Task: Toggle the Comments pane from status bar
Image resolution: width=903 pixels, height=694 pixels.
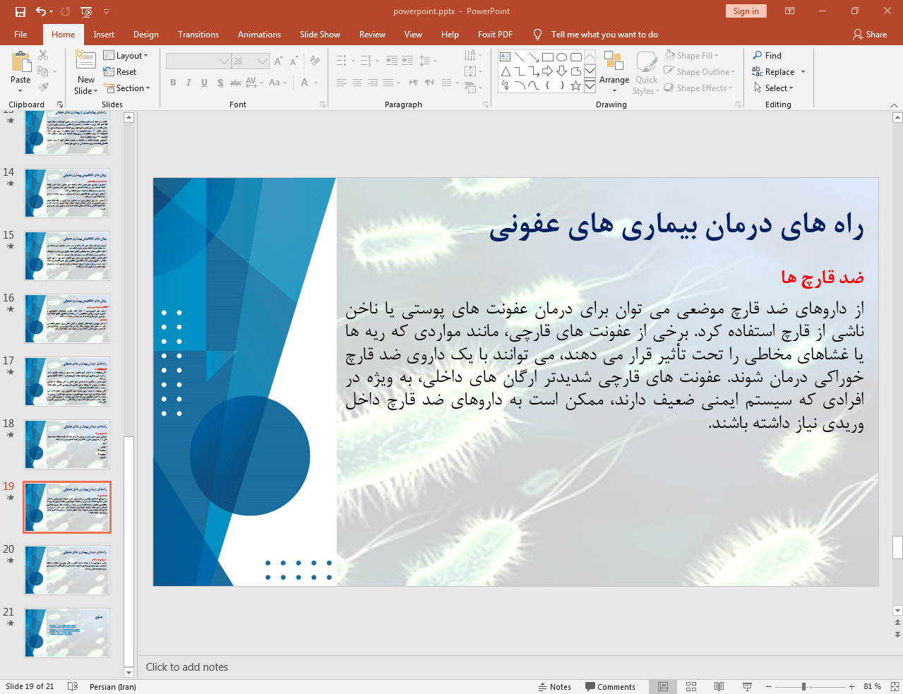Action: pos(610,686)
